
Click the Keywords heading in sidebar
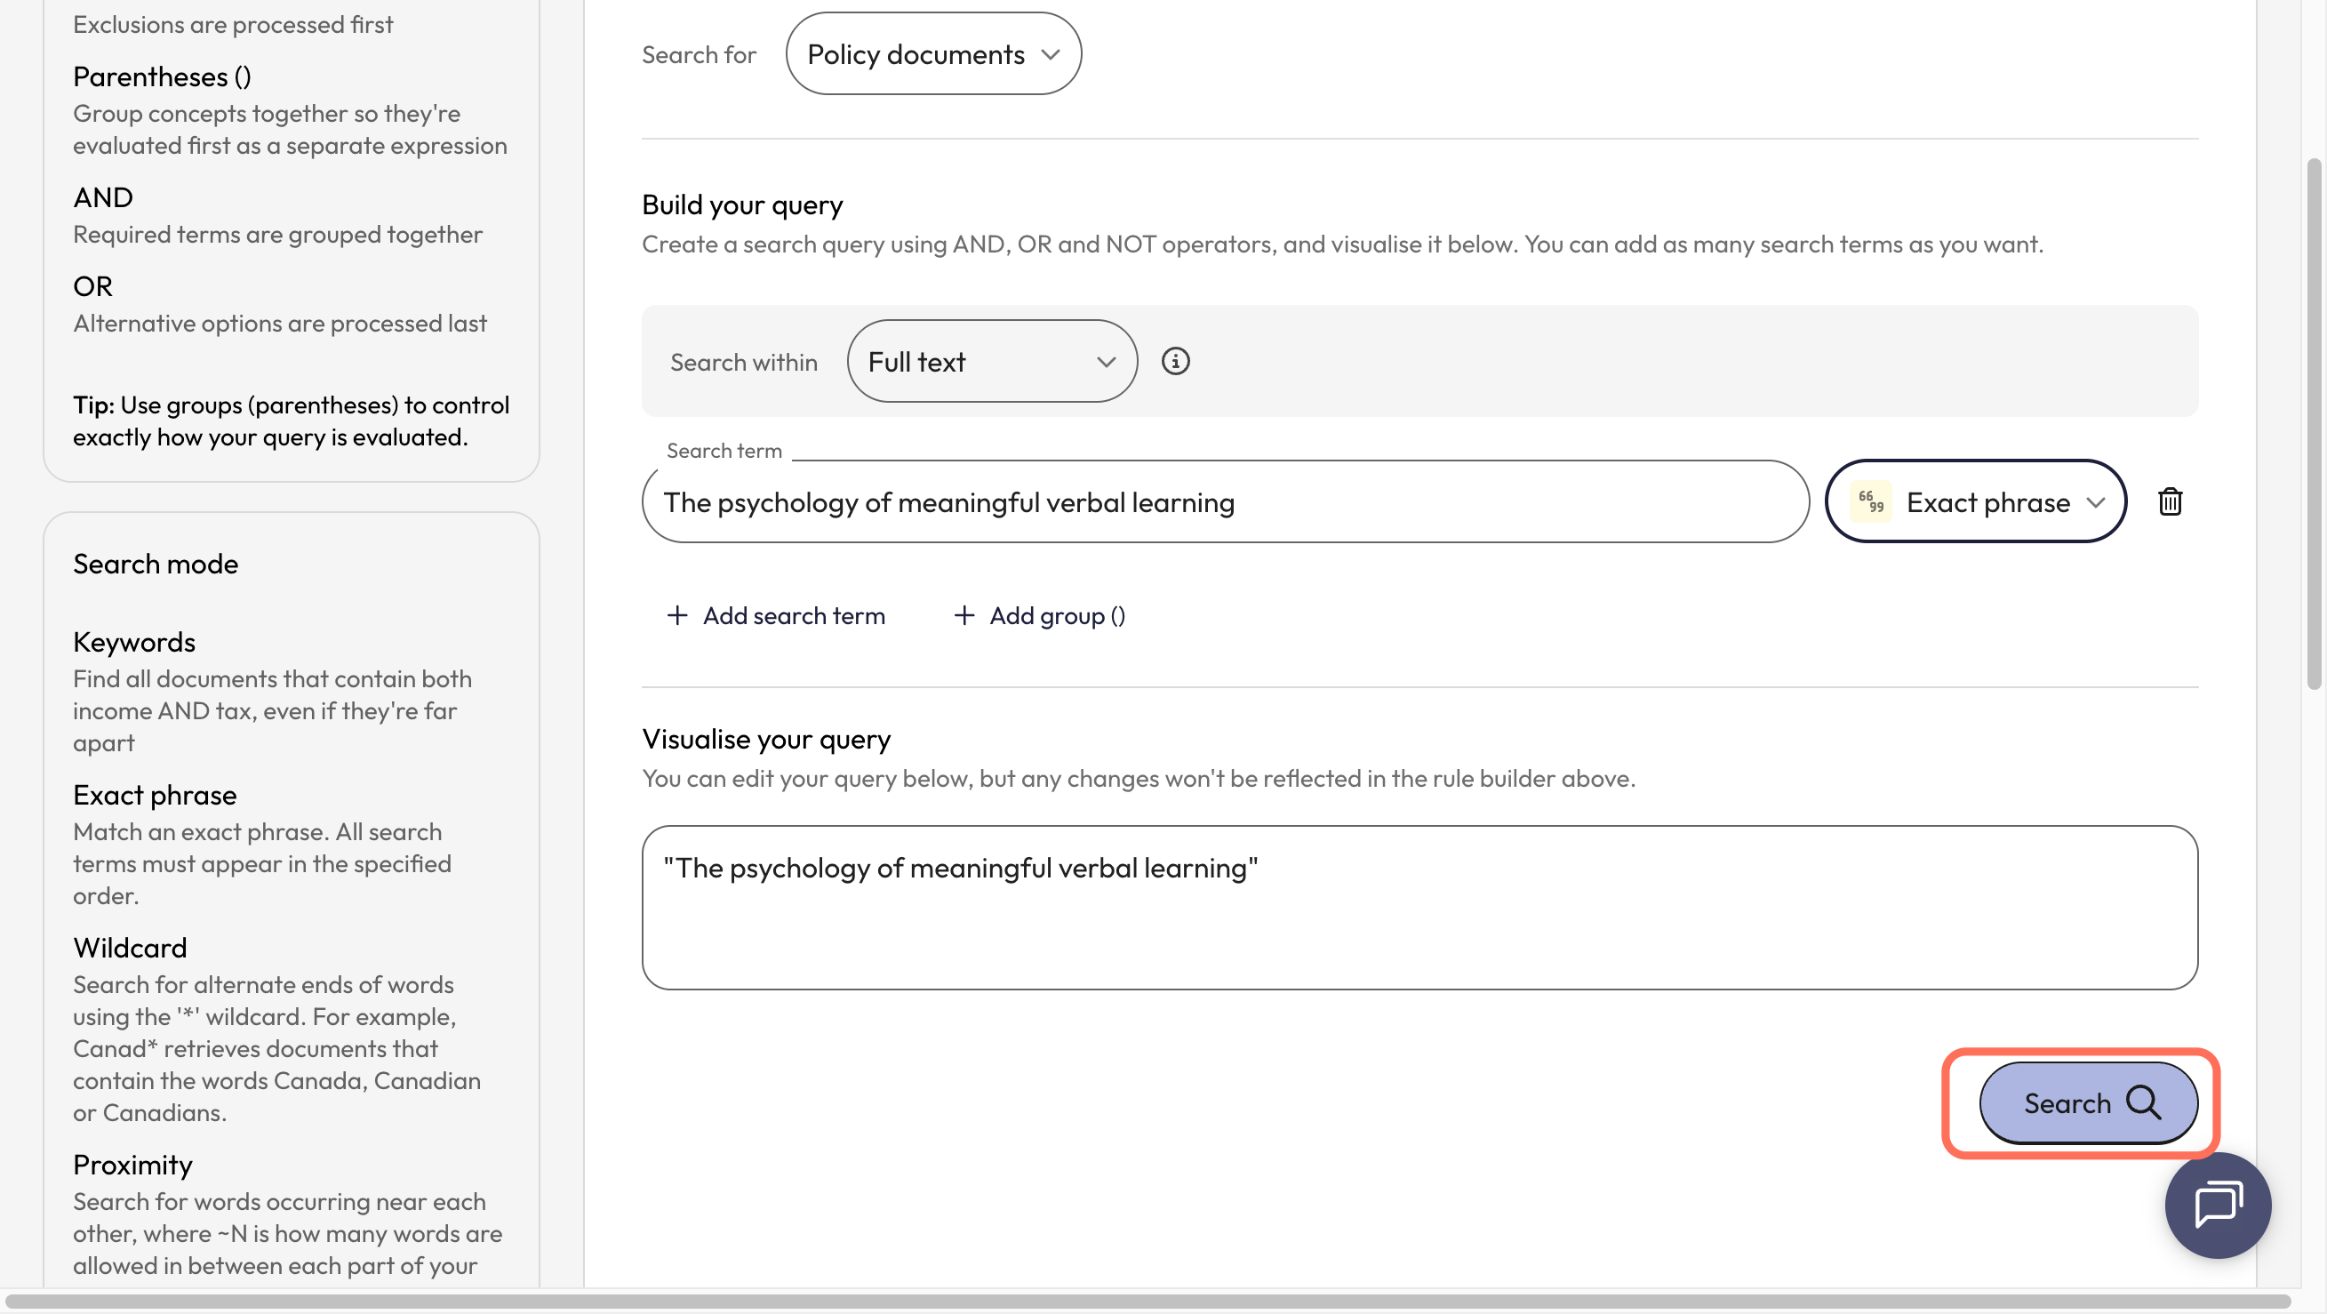(x=133, y=643)
